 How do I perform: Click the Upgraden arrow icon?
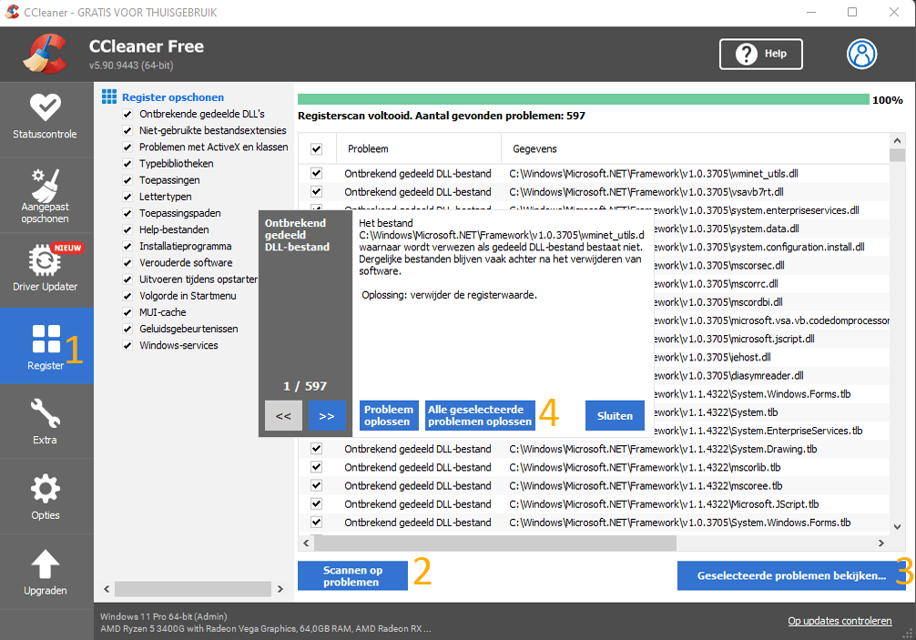point(45,564)
